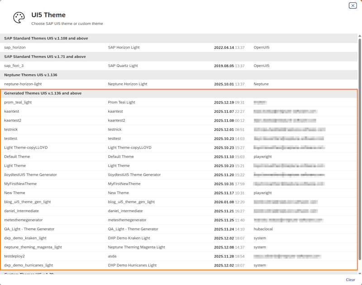
Task: Click the Prom Teal Light description
Action: pos(121,102)
